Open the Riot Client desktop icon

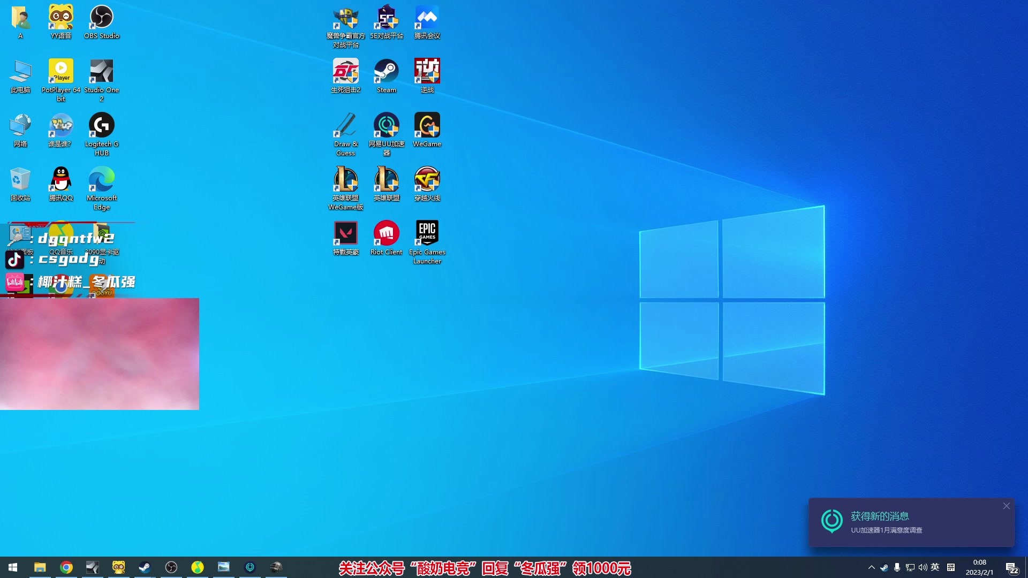pyautogui.click(x=386, y=234)
